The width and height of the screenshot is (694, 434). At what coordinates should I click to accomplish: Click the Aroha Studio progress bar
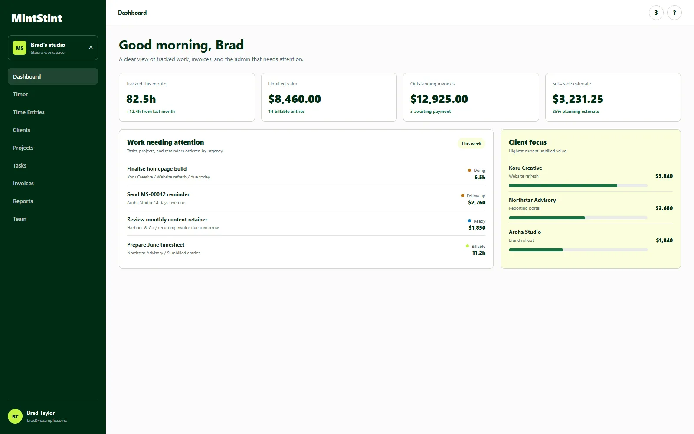578,250
